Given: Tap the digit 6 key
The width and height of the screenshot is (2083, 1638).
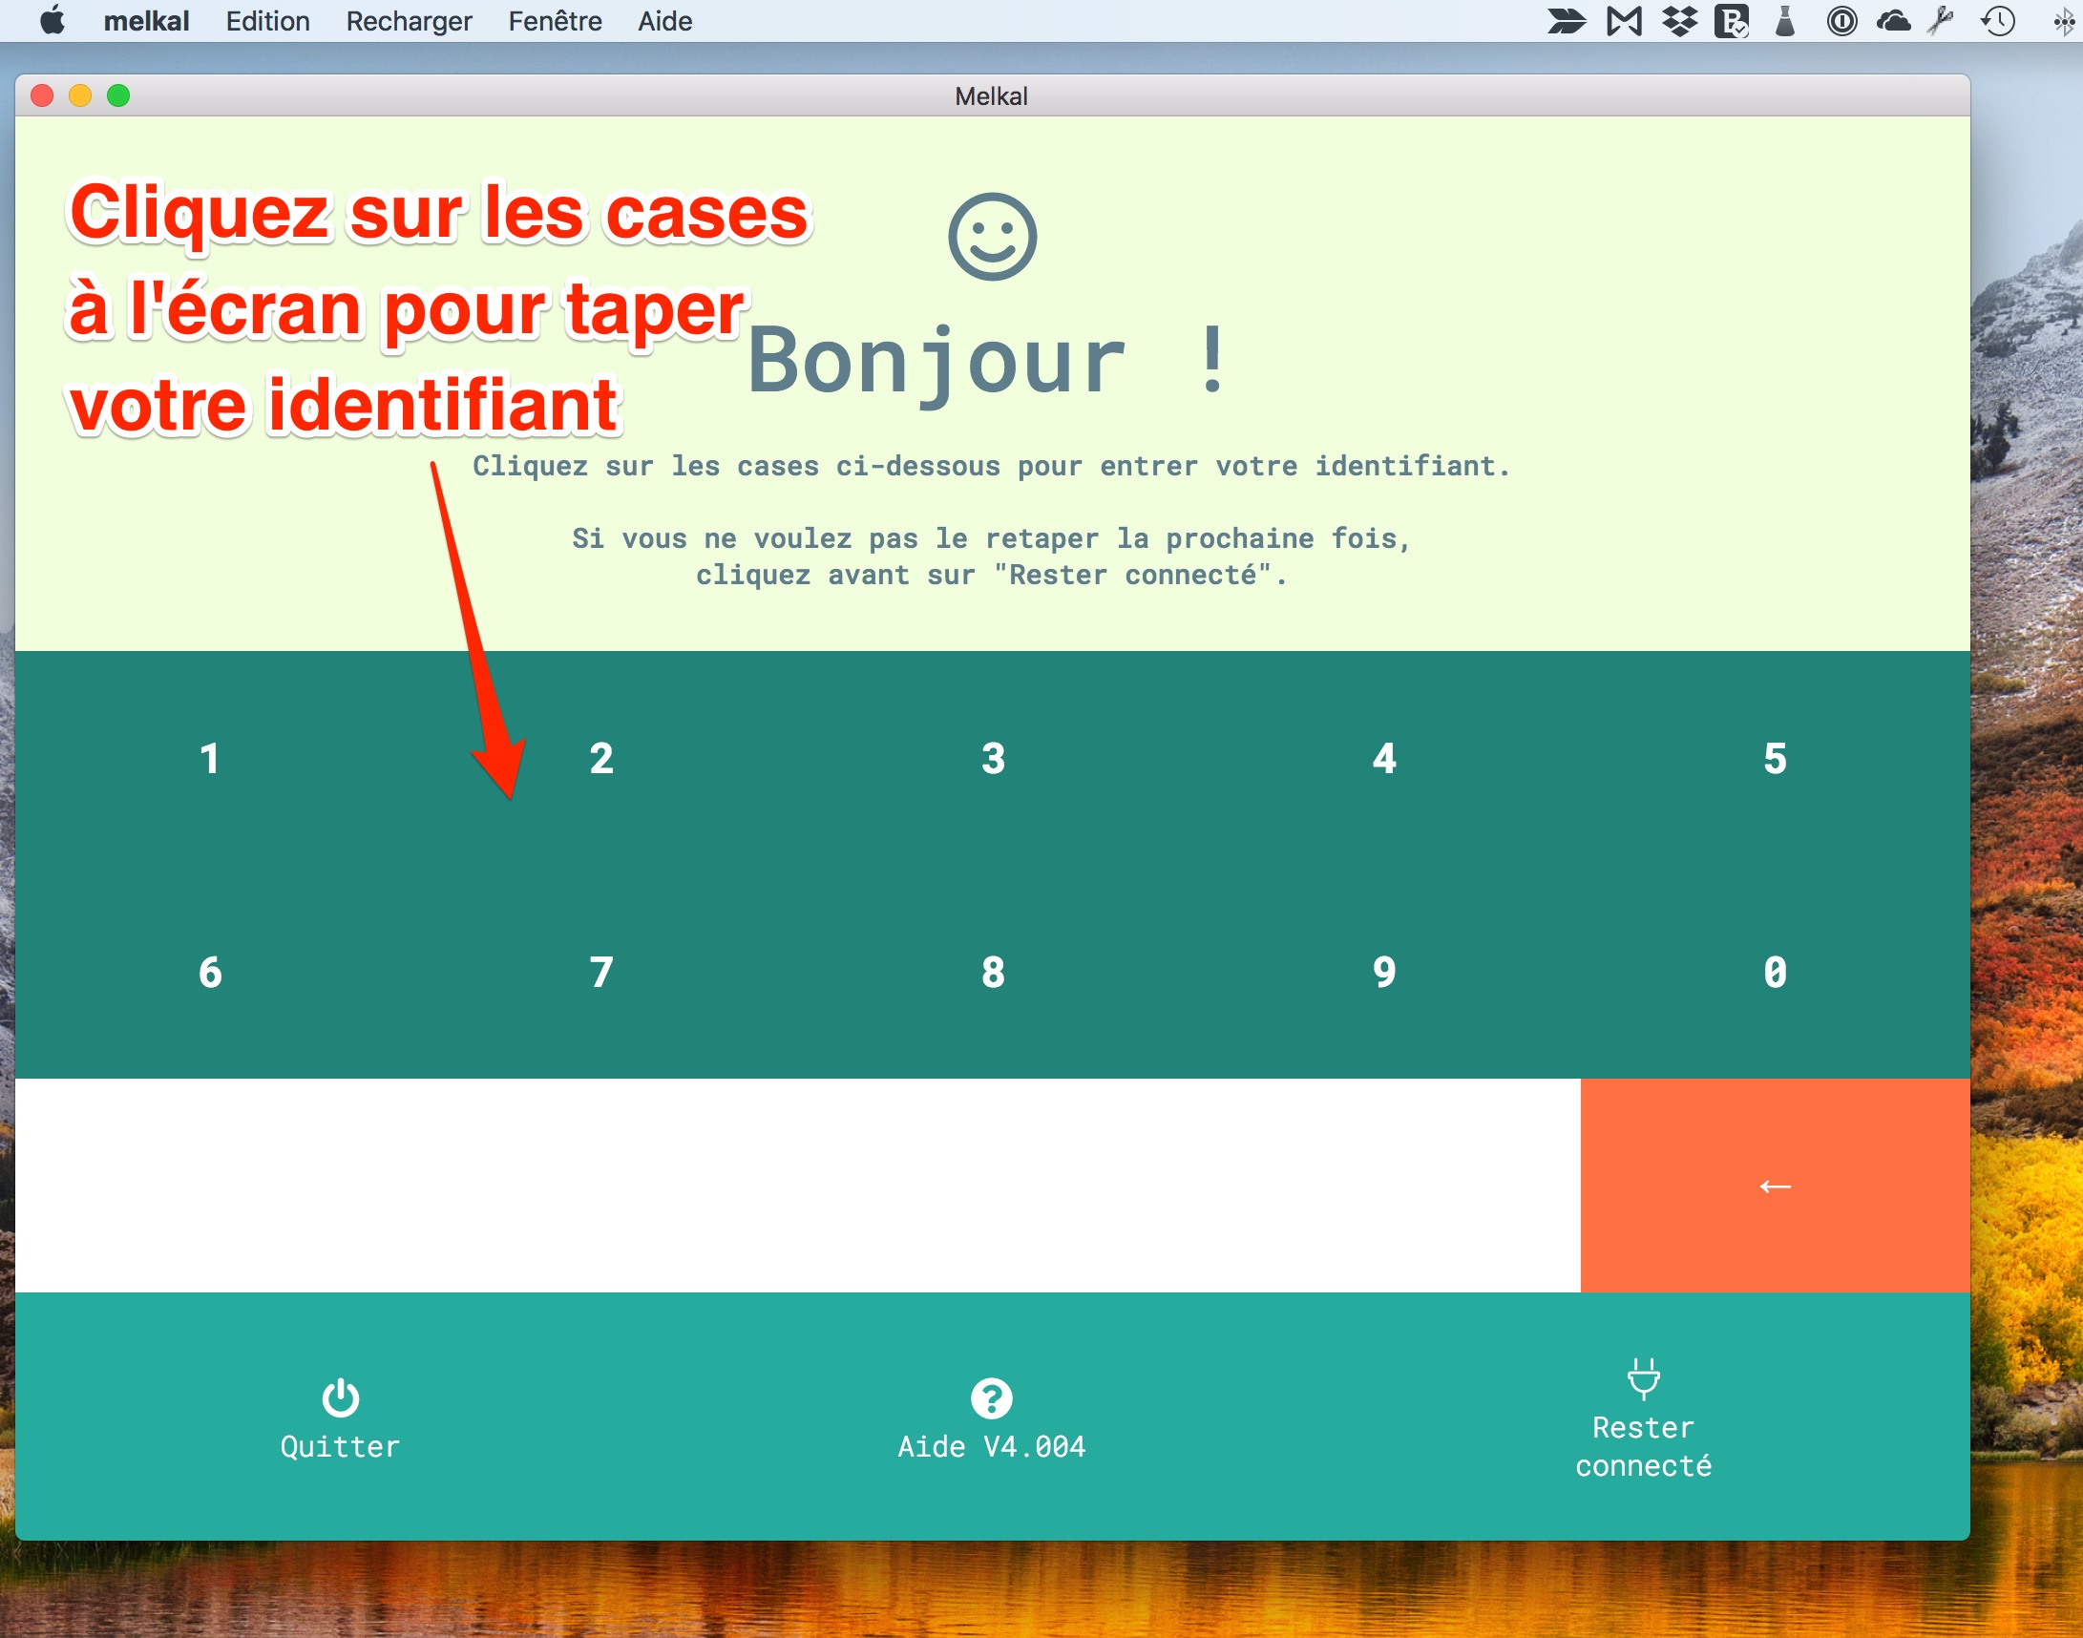Looking at the screenshot, I should click(x=210, y=973).
